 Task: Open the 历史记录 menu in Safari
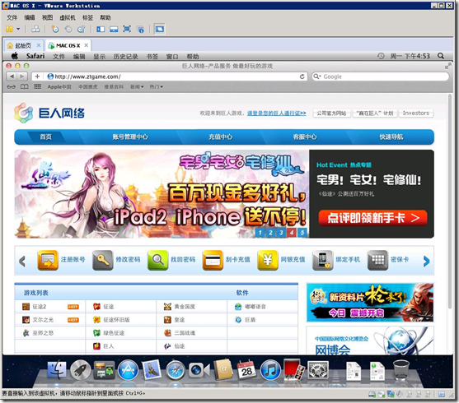click(126, 57)
